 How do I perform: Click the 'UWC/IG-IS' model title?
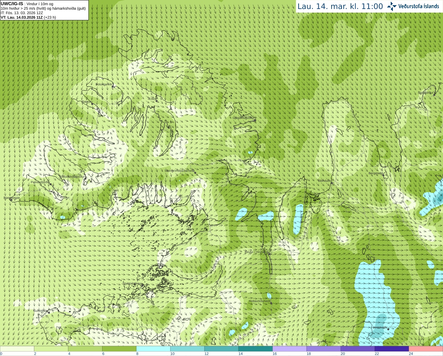[x=12, y=4]
